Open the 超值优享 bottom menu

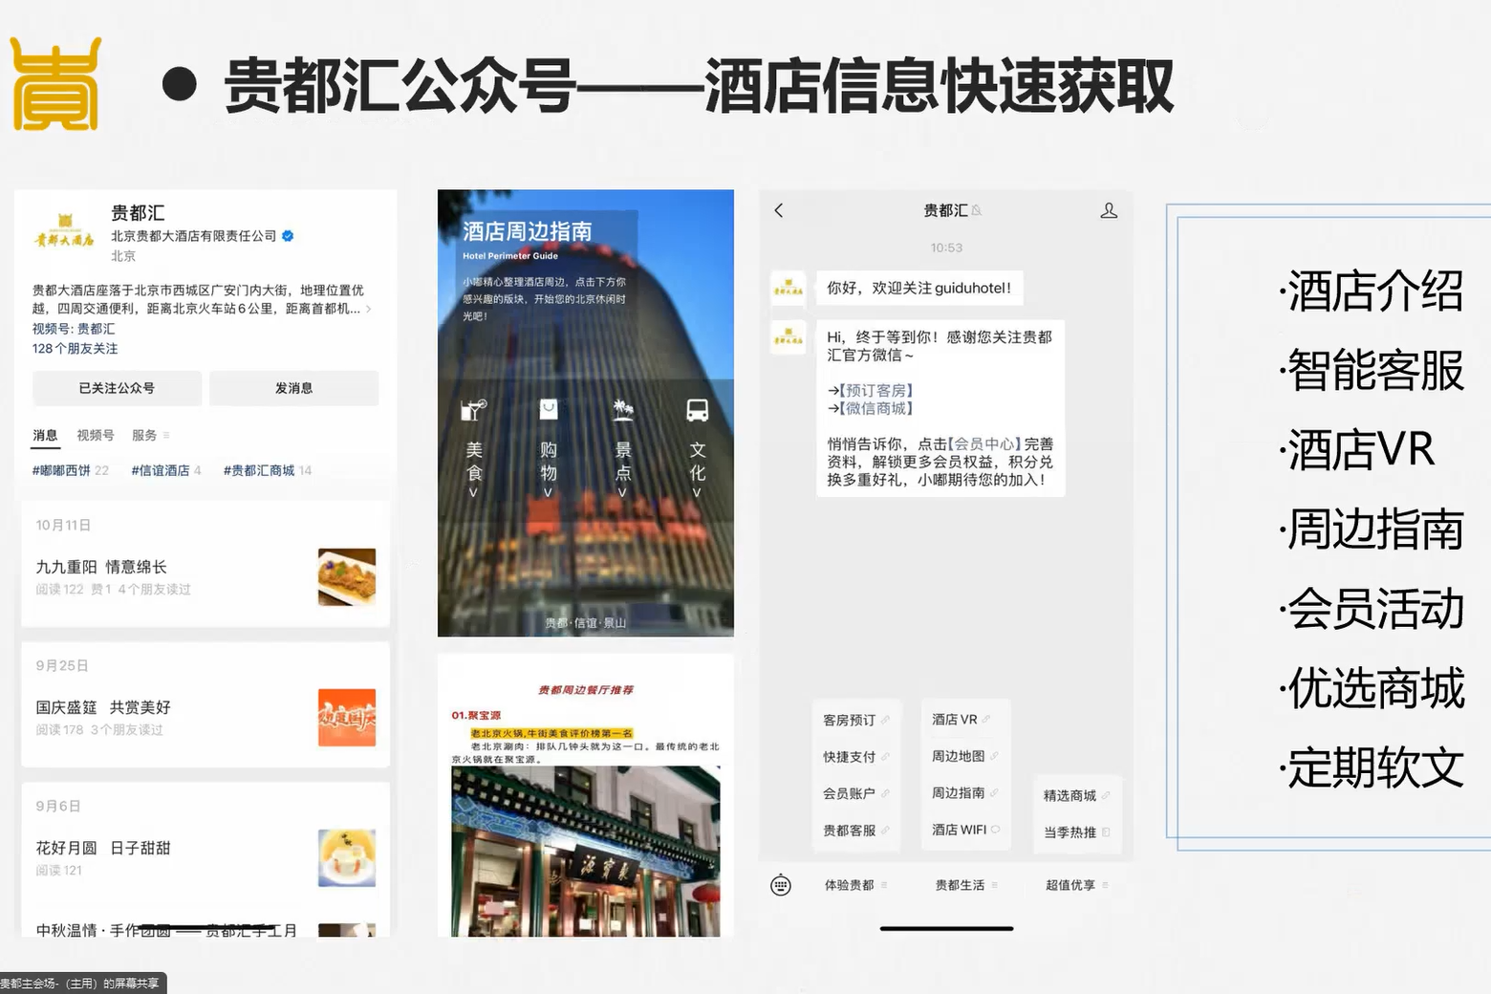(x=1077, y=885)
